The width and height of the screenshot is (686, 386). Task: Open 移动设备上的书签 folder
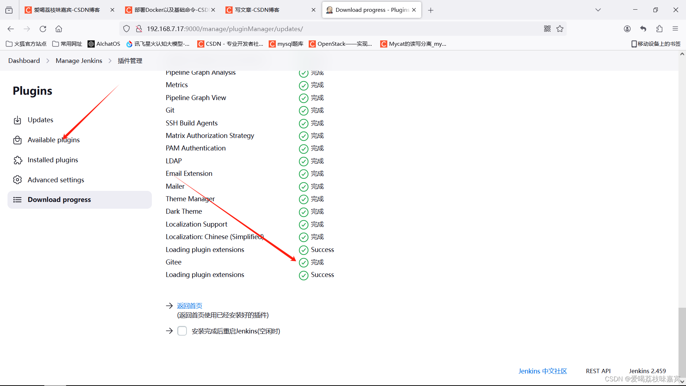[656, 44]
